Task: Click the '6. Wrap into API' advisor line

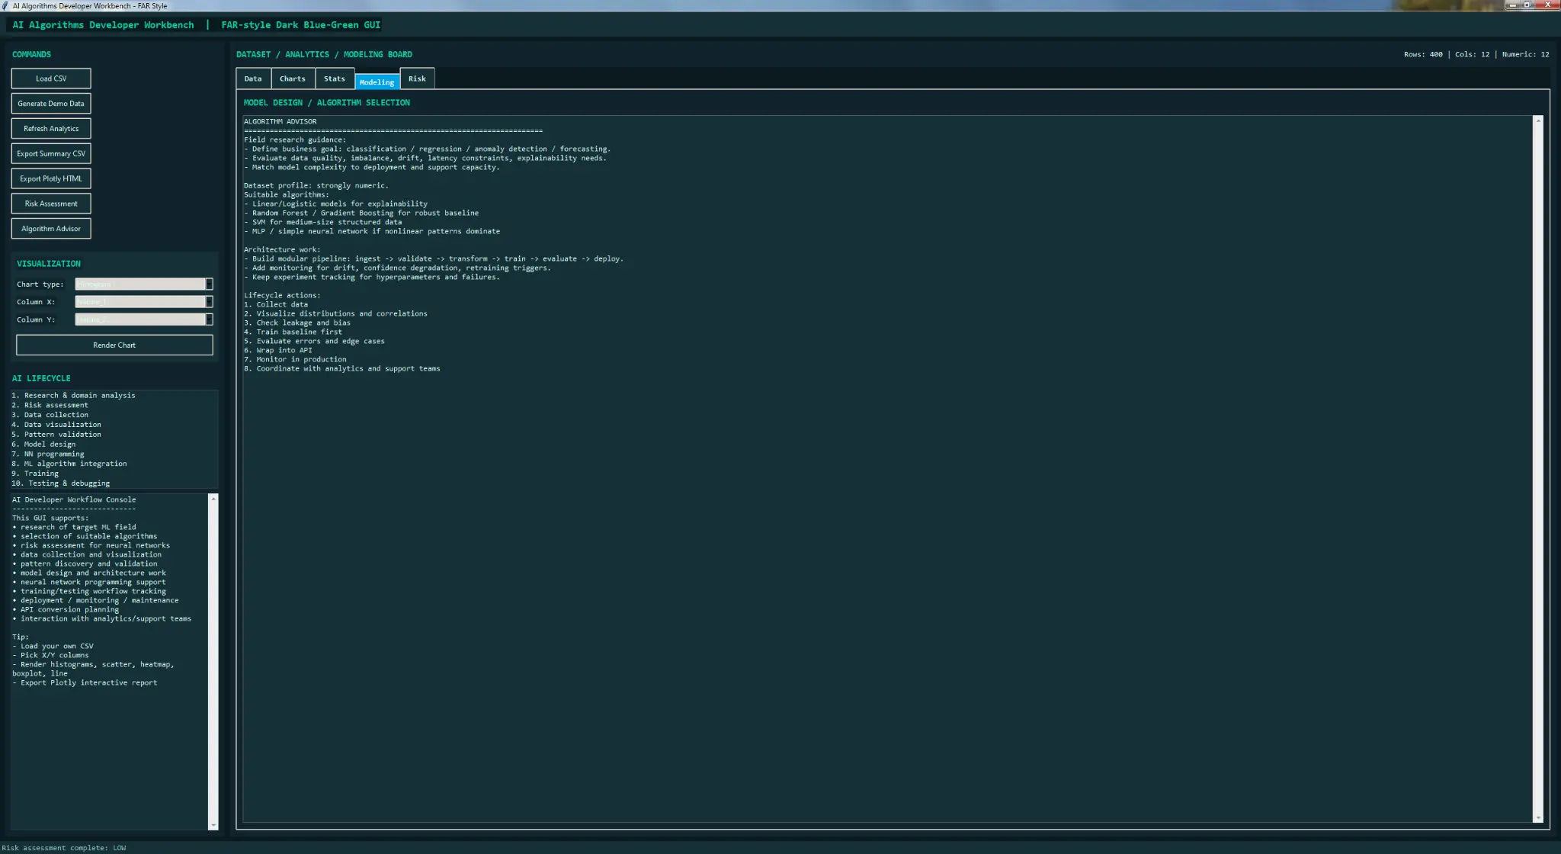Action: tap(278, 351)
